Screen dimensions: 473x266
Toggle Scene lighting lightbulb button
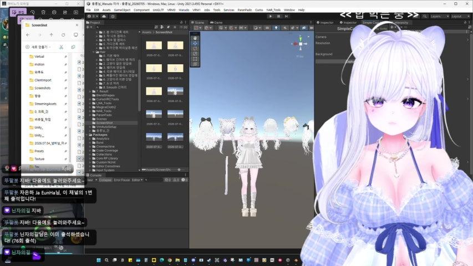point(276,28)
